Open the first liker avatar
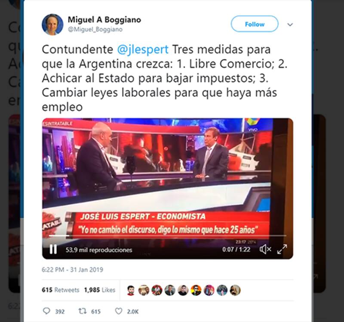The width and height of the screenshot is (344, 322). (131, 290)
